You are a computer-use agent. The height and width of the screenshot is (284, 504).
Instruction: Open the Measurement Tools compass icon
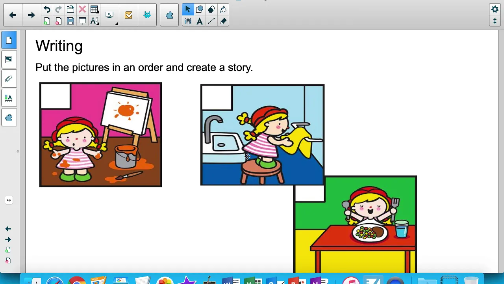pyautogui.click(x=94, y=21)
